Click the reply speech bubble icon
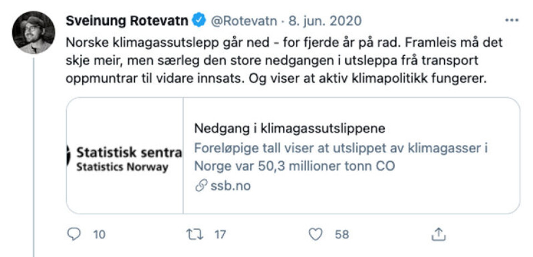This screenshot has height=257, width=533. point(74,235)
